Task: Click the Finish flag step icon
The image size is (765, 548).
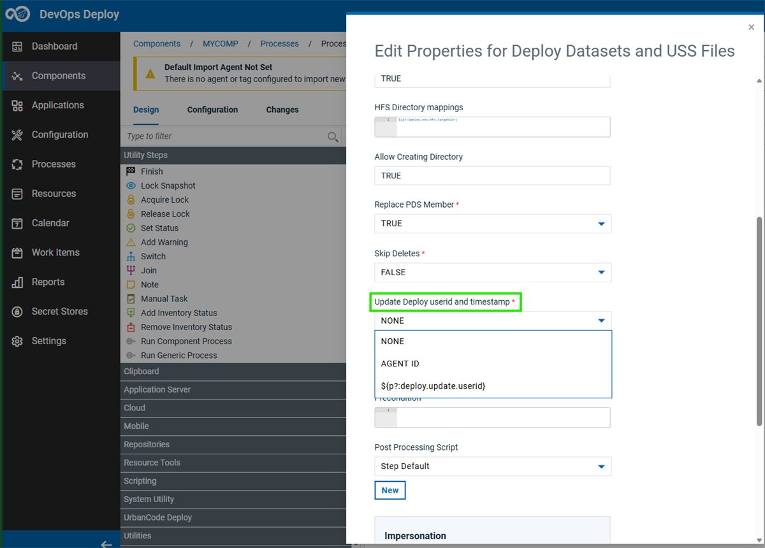Action: (x=131, y=171)
